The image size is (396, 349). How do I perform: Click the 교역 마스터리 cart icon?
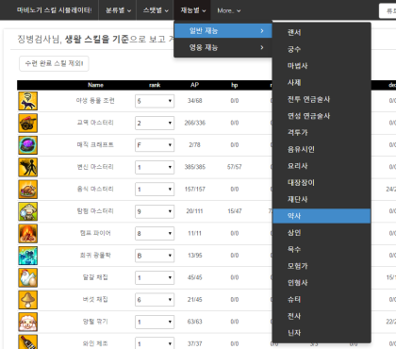click(x=28, y=123)
